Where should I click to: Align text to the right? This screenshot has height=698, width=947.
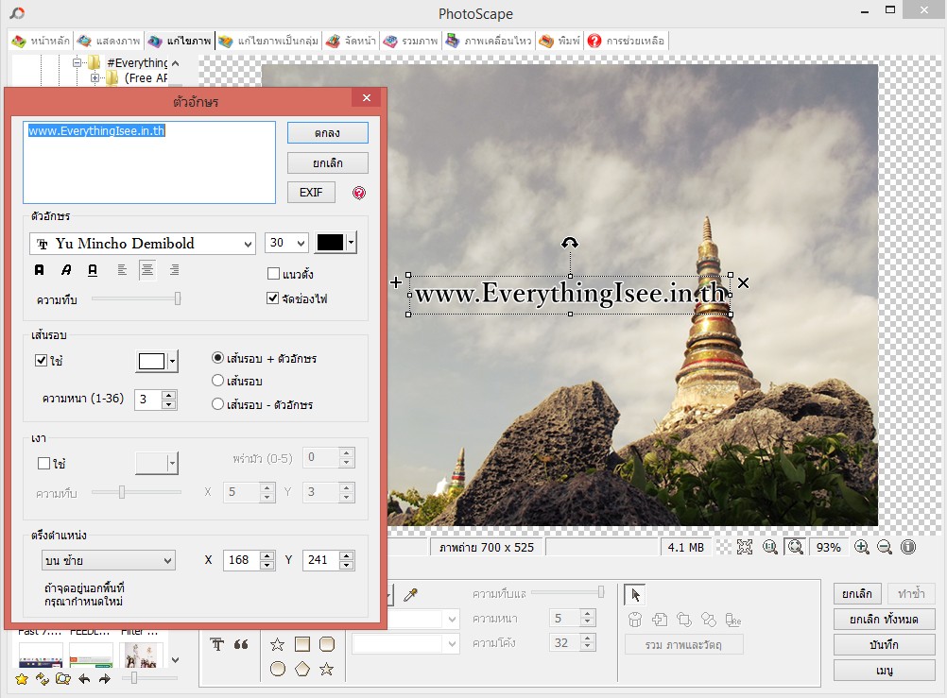174,270
